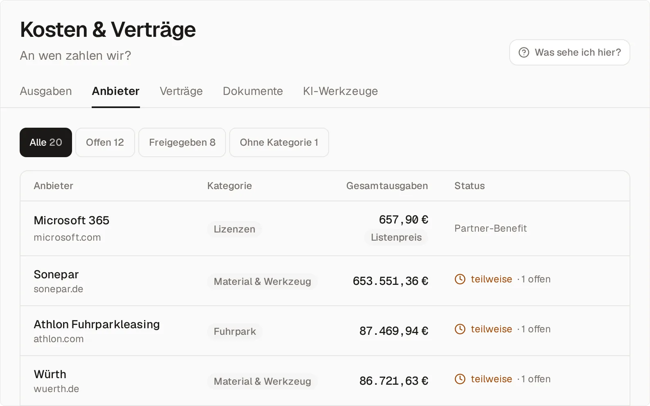Click the 657,90 € amount

tap(404, 220)
